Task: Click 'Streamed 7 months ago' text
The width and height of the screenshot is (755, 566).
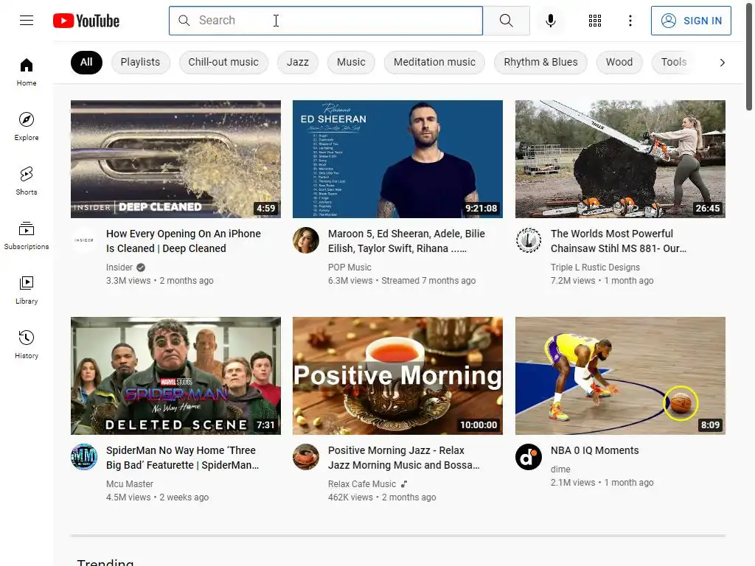Action: coord(428,281)
